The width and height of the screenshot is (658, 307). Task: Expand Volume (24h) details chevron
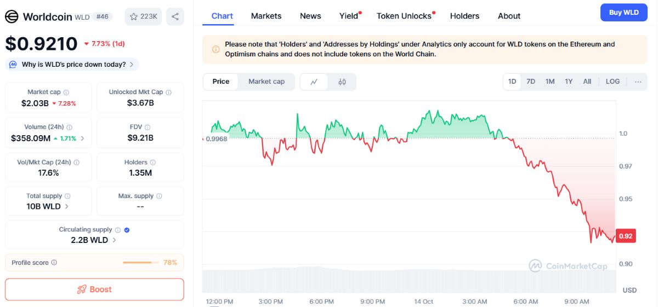pos(83,138)
